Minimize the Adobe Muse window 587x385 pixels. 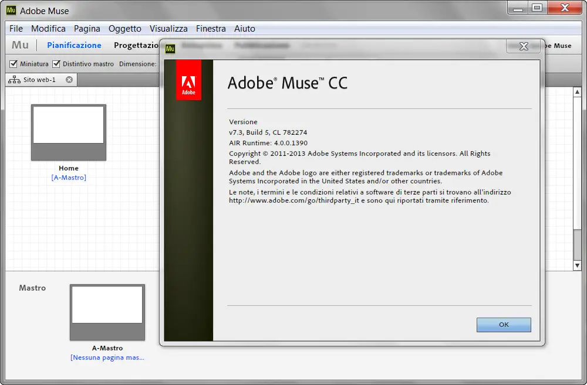pos(518,8)
